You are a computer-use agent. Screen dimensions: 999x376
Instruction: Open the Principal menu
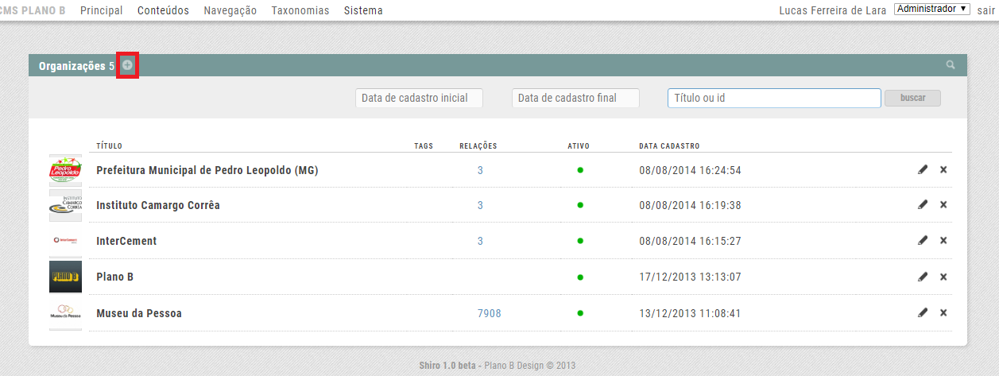[x=102, y=10]
